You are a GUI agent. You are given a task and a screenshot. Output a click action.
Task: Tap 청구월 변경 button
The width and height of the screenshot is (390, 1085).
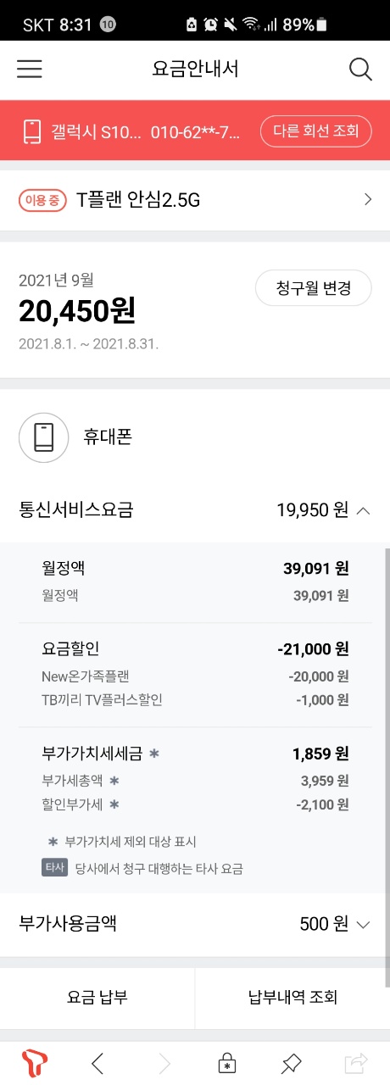coord(314,288)
